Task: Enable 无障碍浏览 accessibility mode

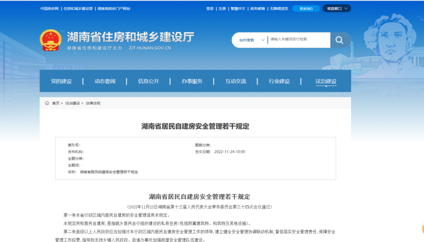Action: [x=279, y=9]
